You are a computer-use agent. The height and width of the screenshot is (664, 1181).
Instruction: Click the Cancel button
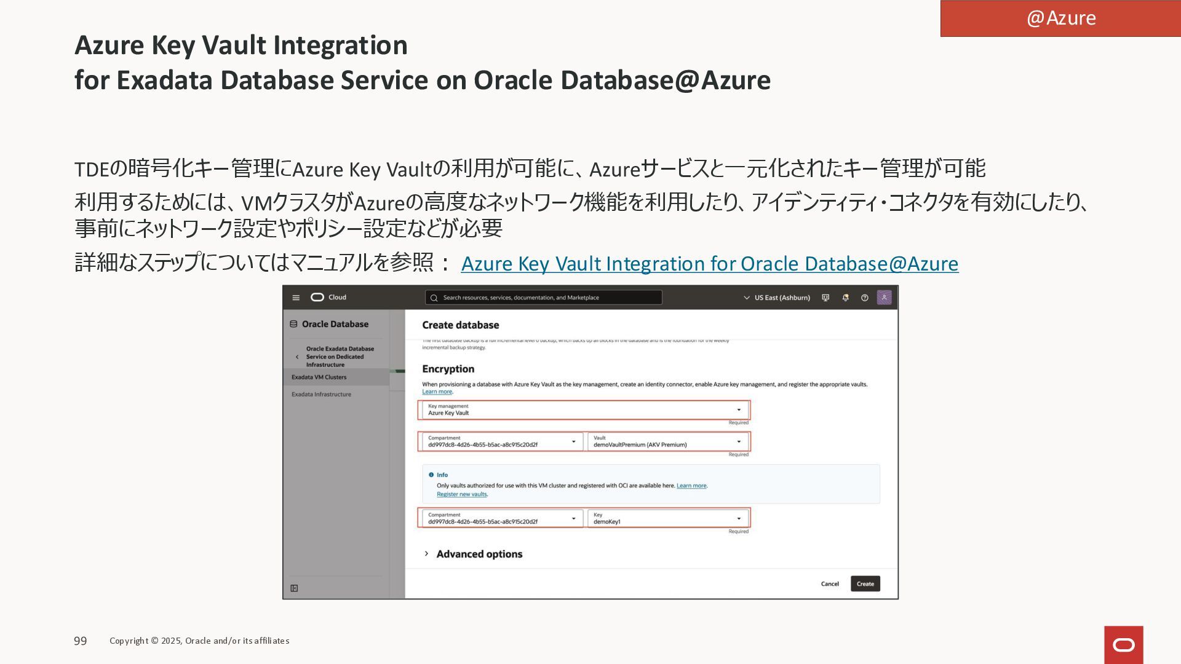coord(830,584)
